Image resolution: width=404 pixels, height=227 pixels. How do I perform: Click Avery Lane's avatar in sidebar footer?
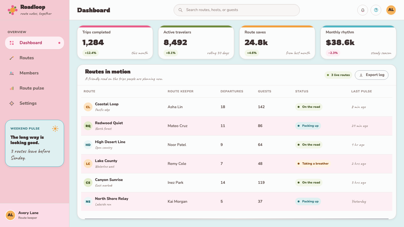coord(10,215)
